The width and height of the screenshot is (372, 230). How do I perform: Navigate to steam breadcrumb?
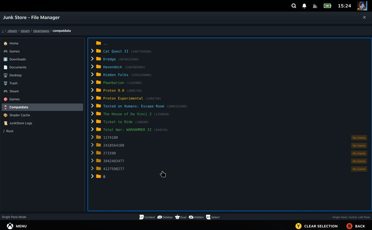click(x=25, y=31)
